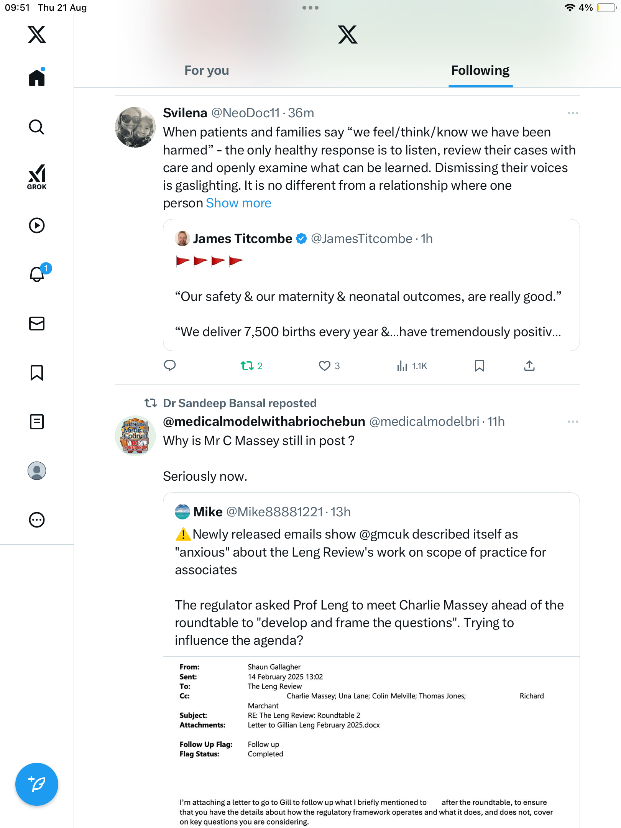Open Bookmarks from the sidebar

point(37,373)
